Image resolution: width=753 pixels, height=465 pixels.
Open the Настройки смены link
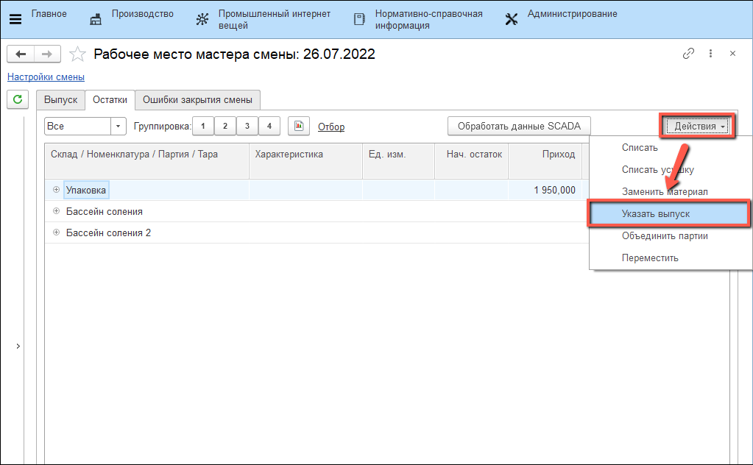click(46, 77)
